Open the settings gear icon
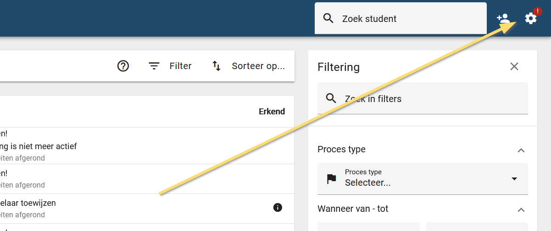The height and width of the screenshot is (231, 551). pos(531,19)
